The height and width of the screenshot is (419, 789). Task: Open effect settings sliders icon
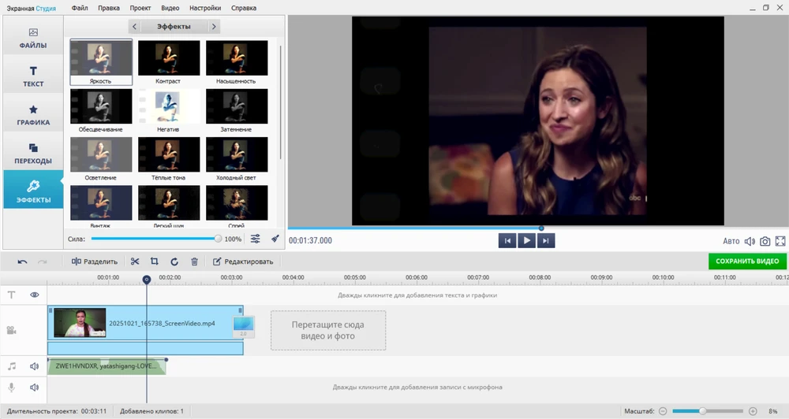[x=256, y=239]
